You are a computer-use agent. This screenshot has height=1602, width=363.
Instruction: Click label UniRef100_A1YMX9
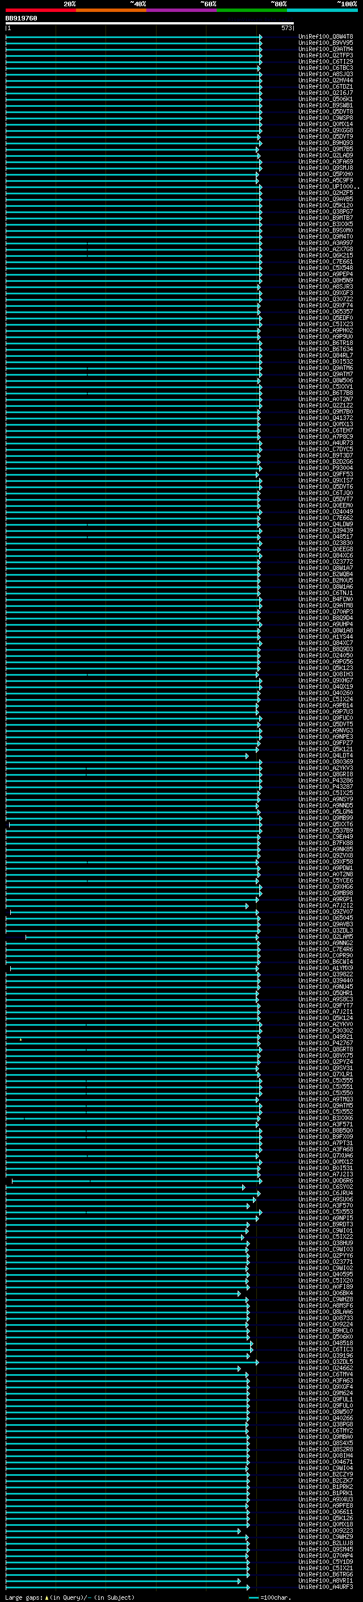coord(326,968)
